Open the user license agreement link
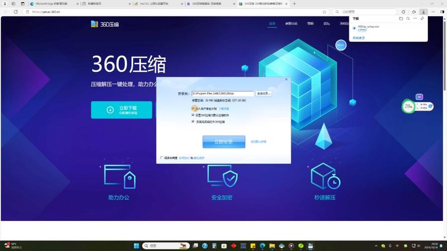Viewport: 447px width, 251px height. coord(184,158)
